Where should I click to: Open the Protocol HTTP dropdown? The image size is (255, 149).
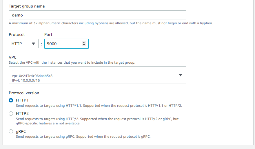[23, 44]
